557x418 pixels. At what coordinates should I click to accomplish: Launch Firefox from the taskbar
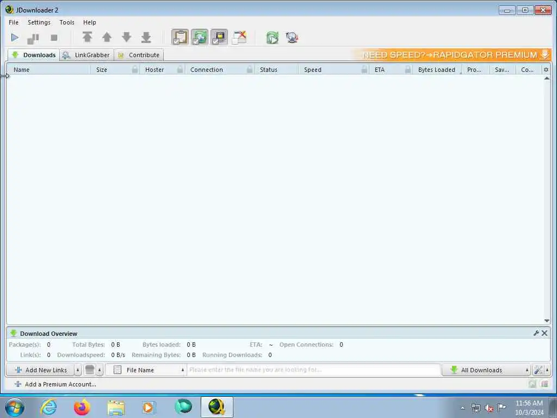(x=82, y=407)
